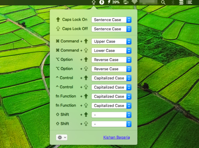199x148 pixels.
Task: Click the Caps Lock On label
Action: 75,20
